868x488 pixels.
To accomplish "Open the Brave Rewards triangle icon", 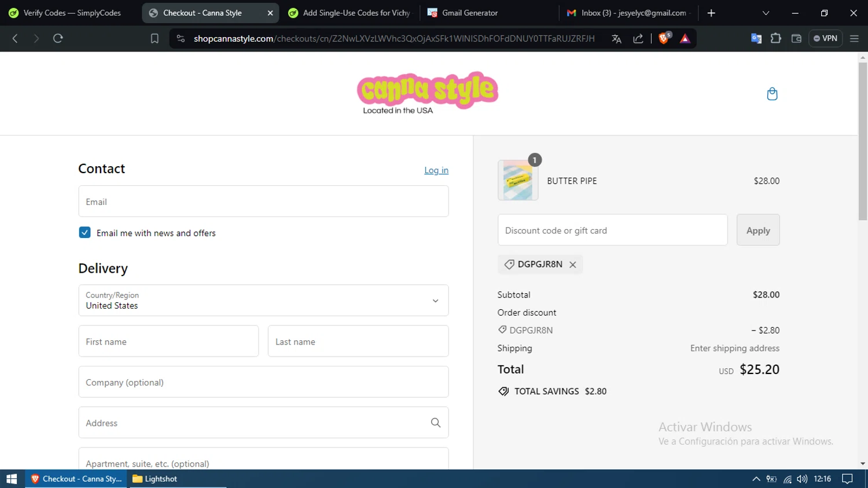I will (685, 39).
